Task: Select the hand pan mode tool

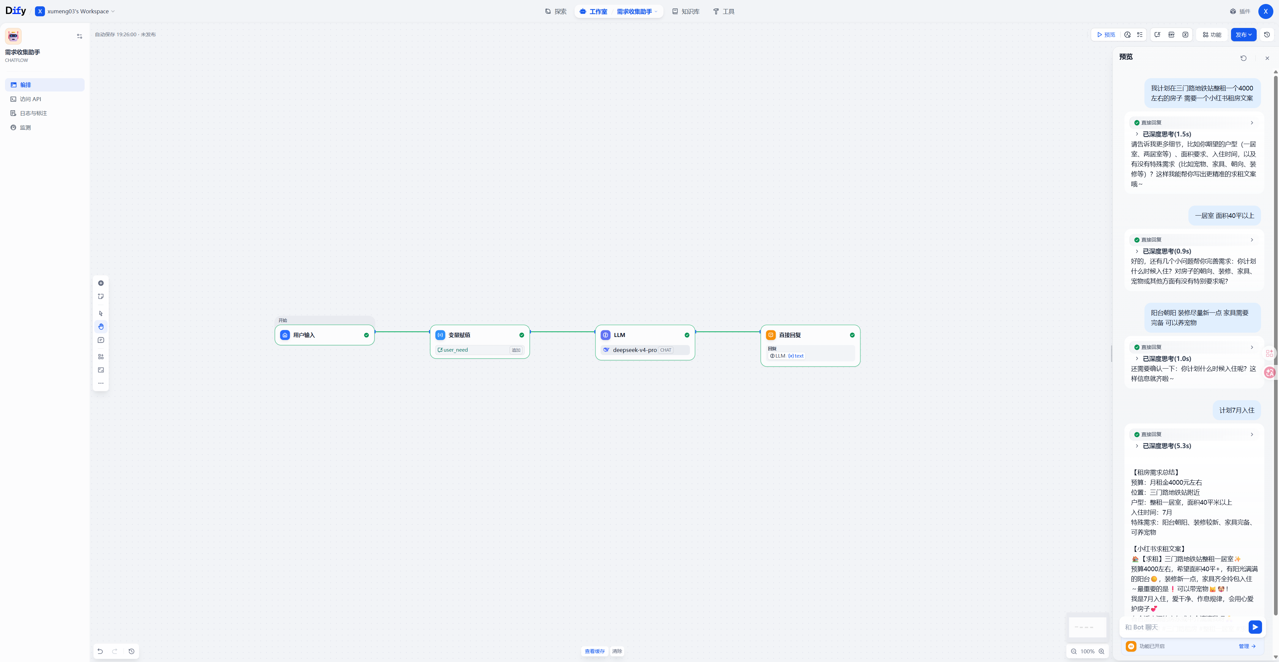Action: tap(101, 327)
